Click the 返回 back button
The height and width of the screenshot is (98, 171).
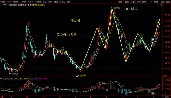pyautogui.click(x=168, y=2)
